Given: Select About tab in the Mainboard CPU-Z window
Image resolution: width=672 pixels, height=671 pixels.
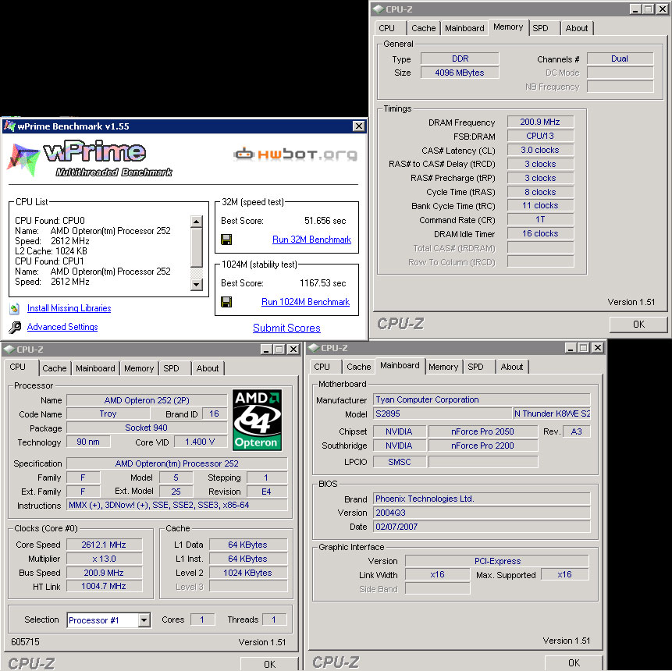Looking at the screenshot, I should [512, 367].
